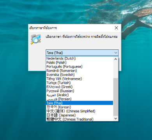Pick the Persian language entry
The width and height of the screenshot is (152, 140).
point(80,99)
